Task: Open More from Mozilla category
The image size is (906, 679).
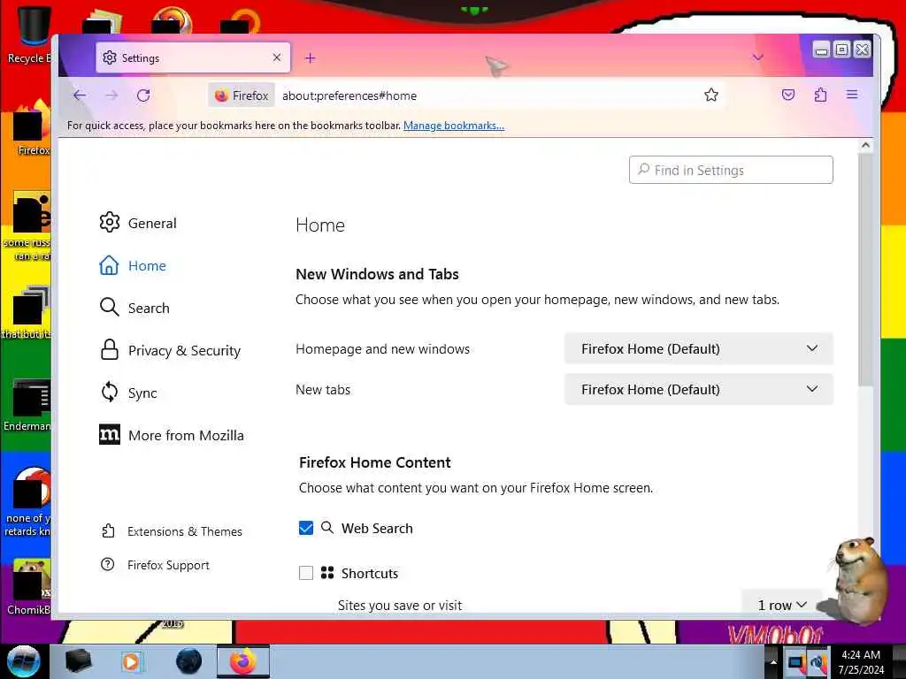Action: pyautogui.click(x=172, y=435)
